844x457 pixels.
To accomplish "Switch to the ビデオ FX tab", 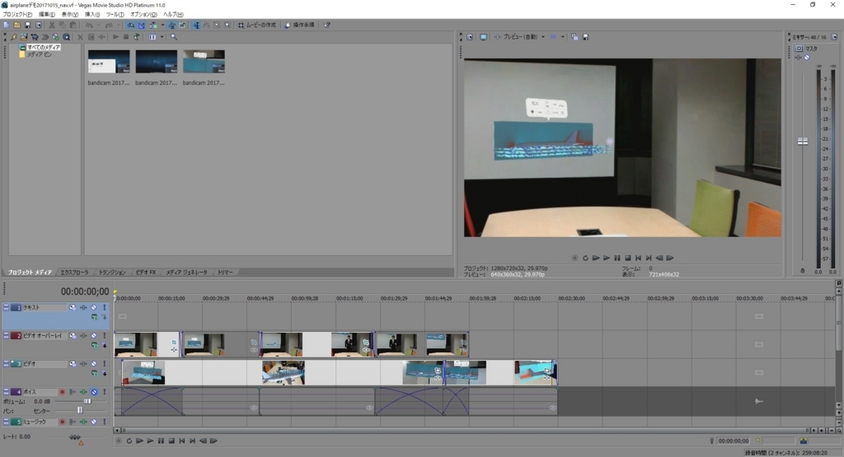I will pos(145,273).
